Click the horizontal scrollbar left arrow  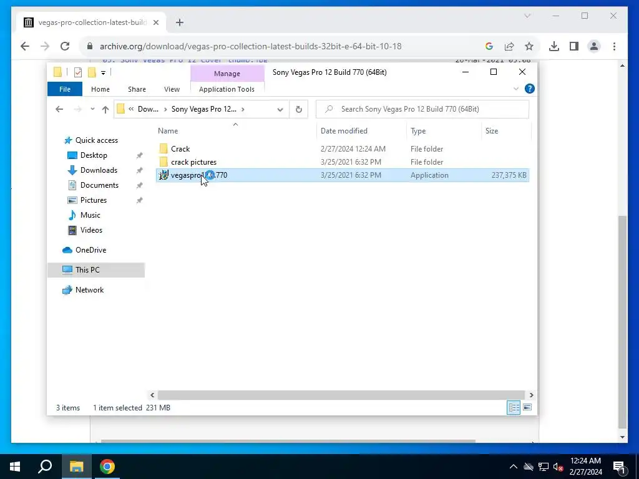152,395
